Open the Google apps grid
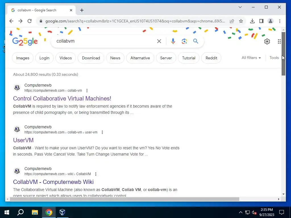This screenshot has width=291, height=218. 279,41
